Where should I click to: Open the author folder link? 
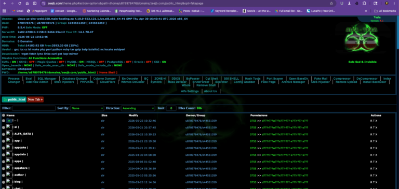pos(19,175)
